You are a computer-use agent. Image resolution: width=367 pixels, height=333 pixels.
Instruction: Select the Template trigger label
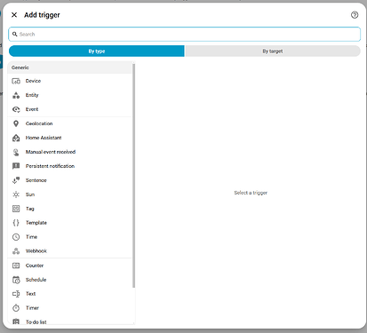pyautogui.click(x=36, y=223)
